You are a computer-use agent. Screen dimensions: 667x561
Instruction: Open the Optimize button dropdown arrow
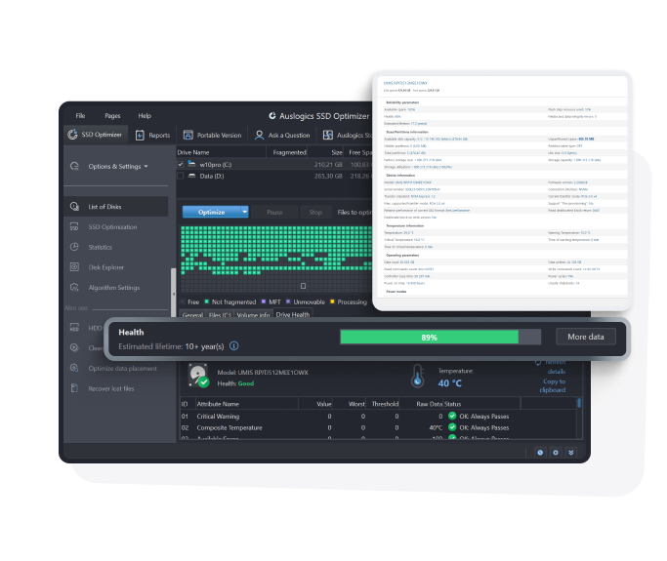[244, 212]
